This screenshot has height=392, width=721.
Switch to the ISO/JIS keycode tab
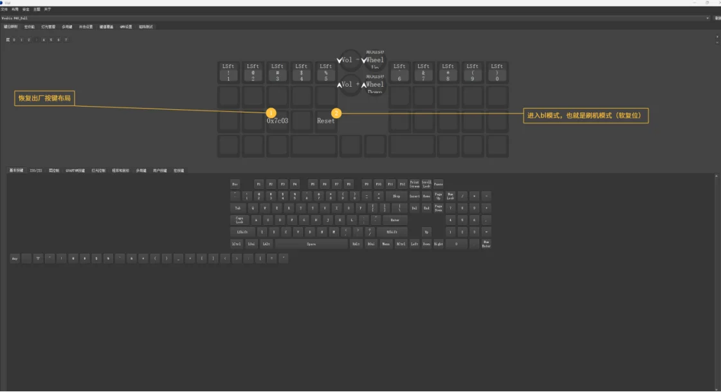coord(36,171)
